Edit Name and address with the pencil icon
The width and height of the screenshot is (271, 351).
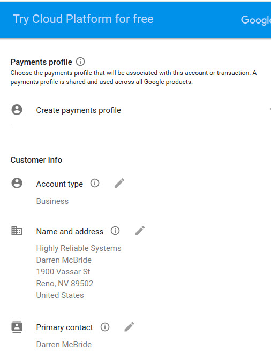pyautogui.click(x=140, y=231)
